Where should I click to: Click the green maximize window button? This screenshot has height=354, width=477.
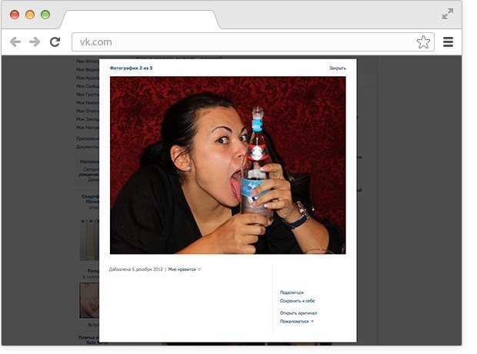click(45, 15)
